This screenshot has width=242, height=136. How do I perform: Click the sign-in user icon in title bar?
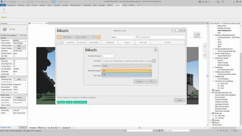point(203,2)
